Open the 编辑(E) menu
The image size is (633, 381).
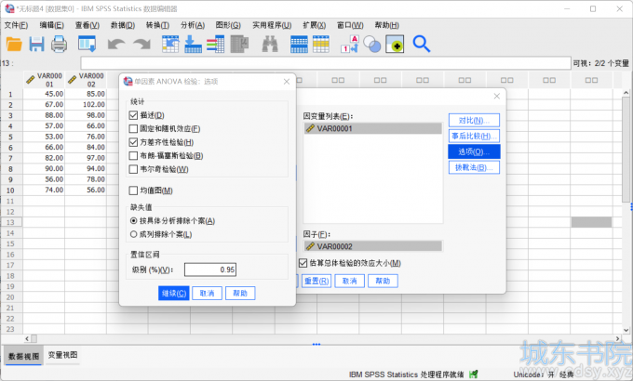pyautogui.click(x=52, y=25)
